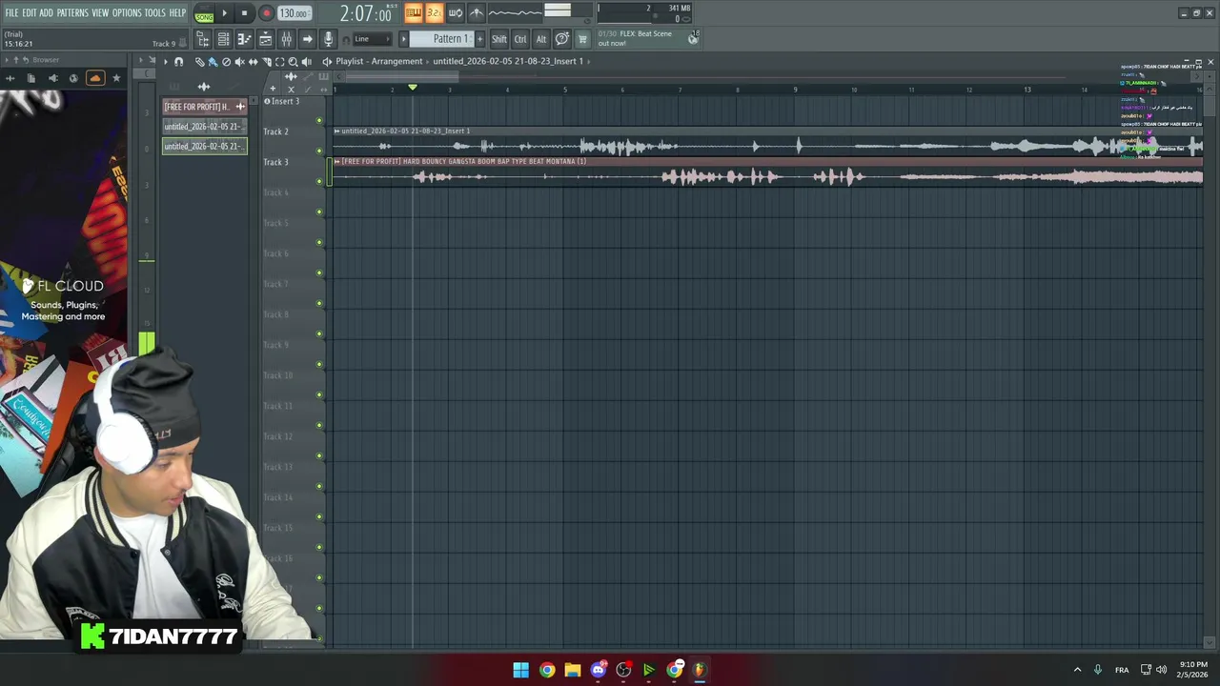Viewport: 1220px width, 686px height.
Task: Open Discord from taskbar
Action: coord(598,670)
